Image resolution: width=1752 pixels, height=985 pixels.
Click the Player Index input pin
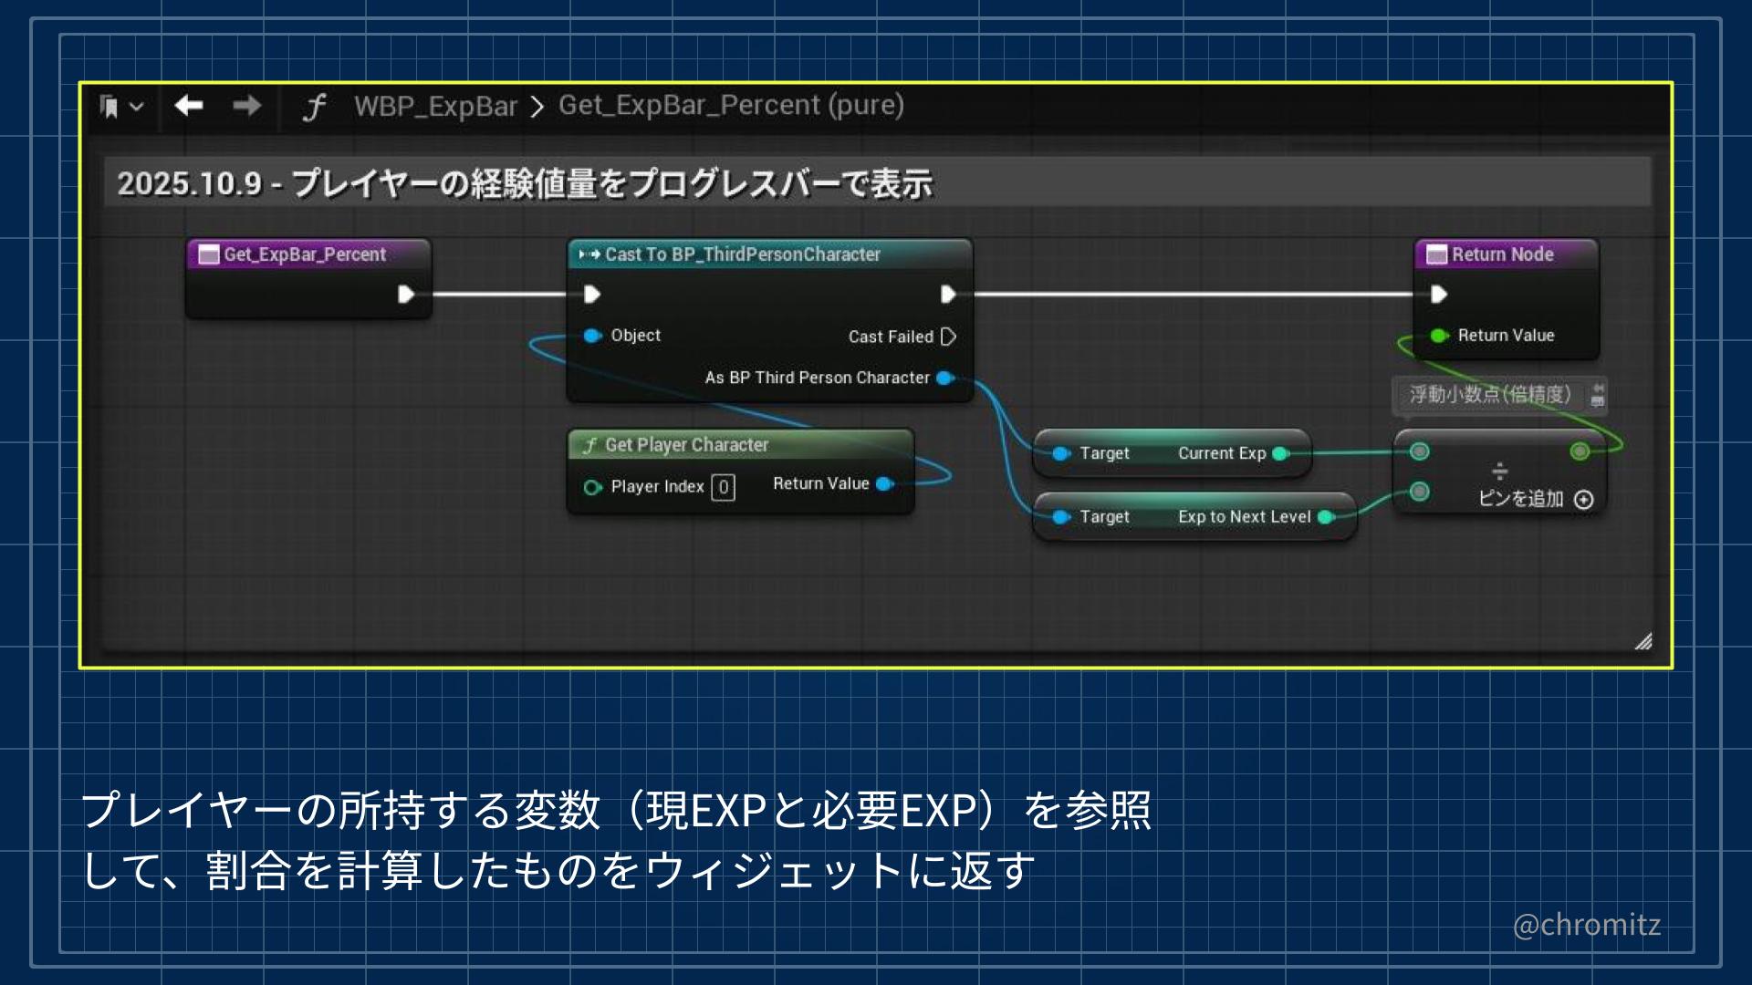point(592,487)
